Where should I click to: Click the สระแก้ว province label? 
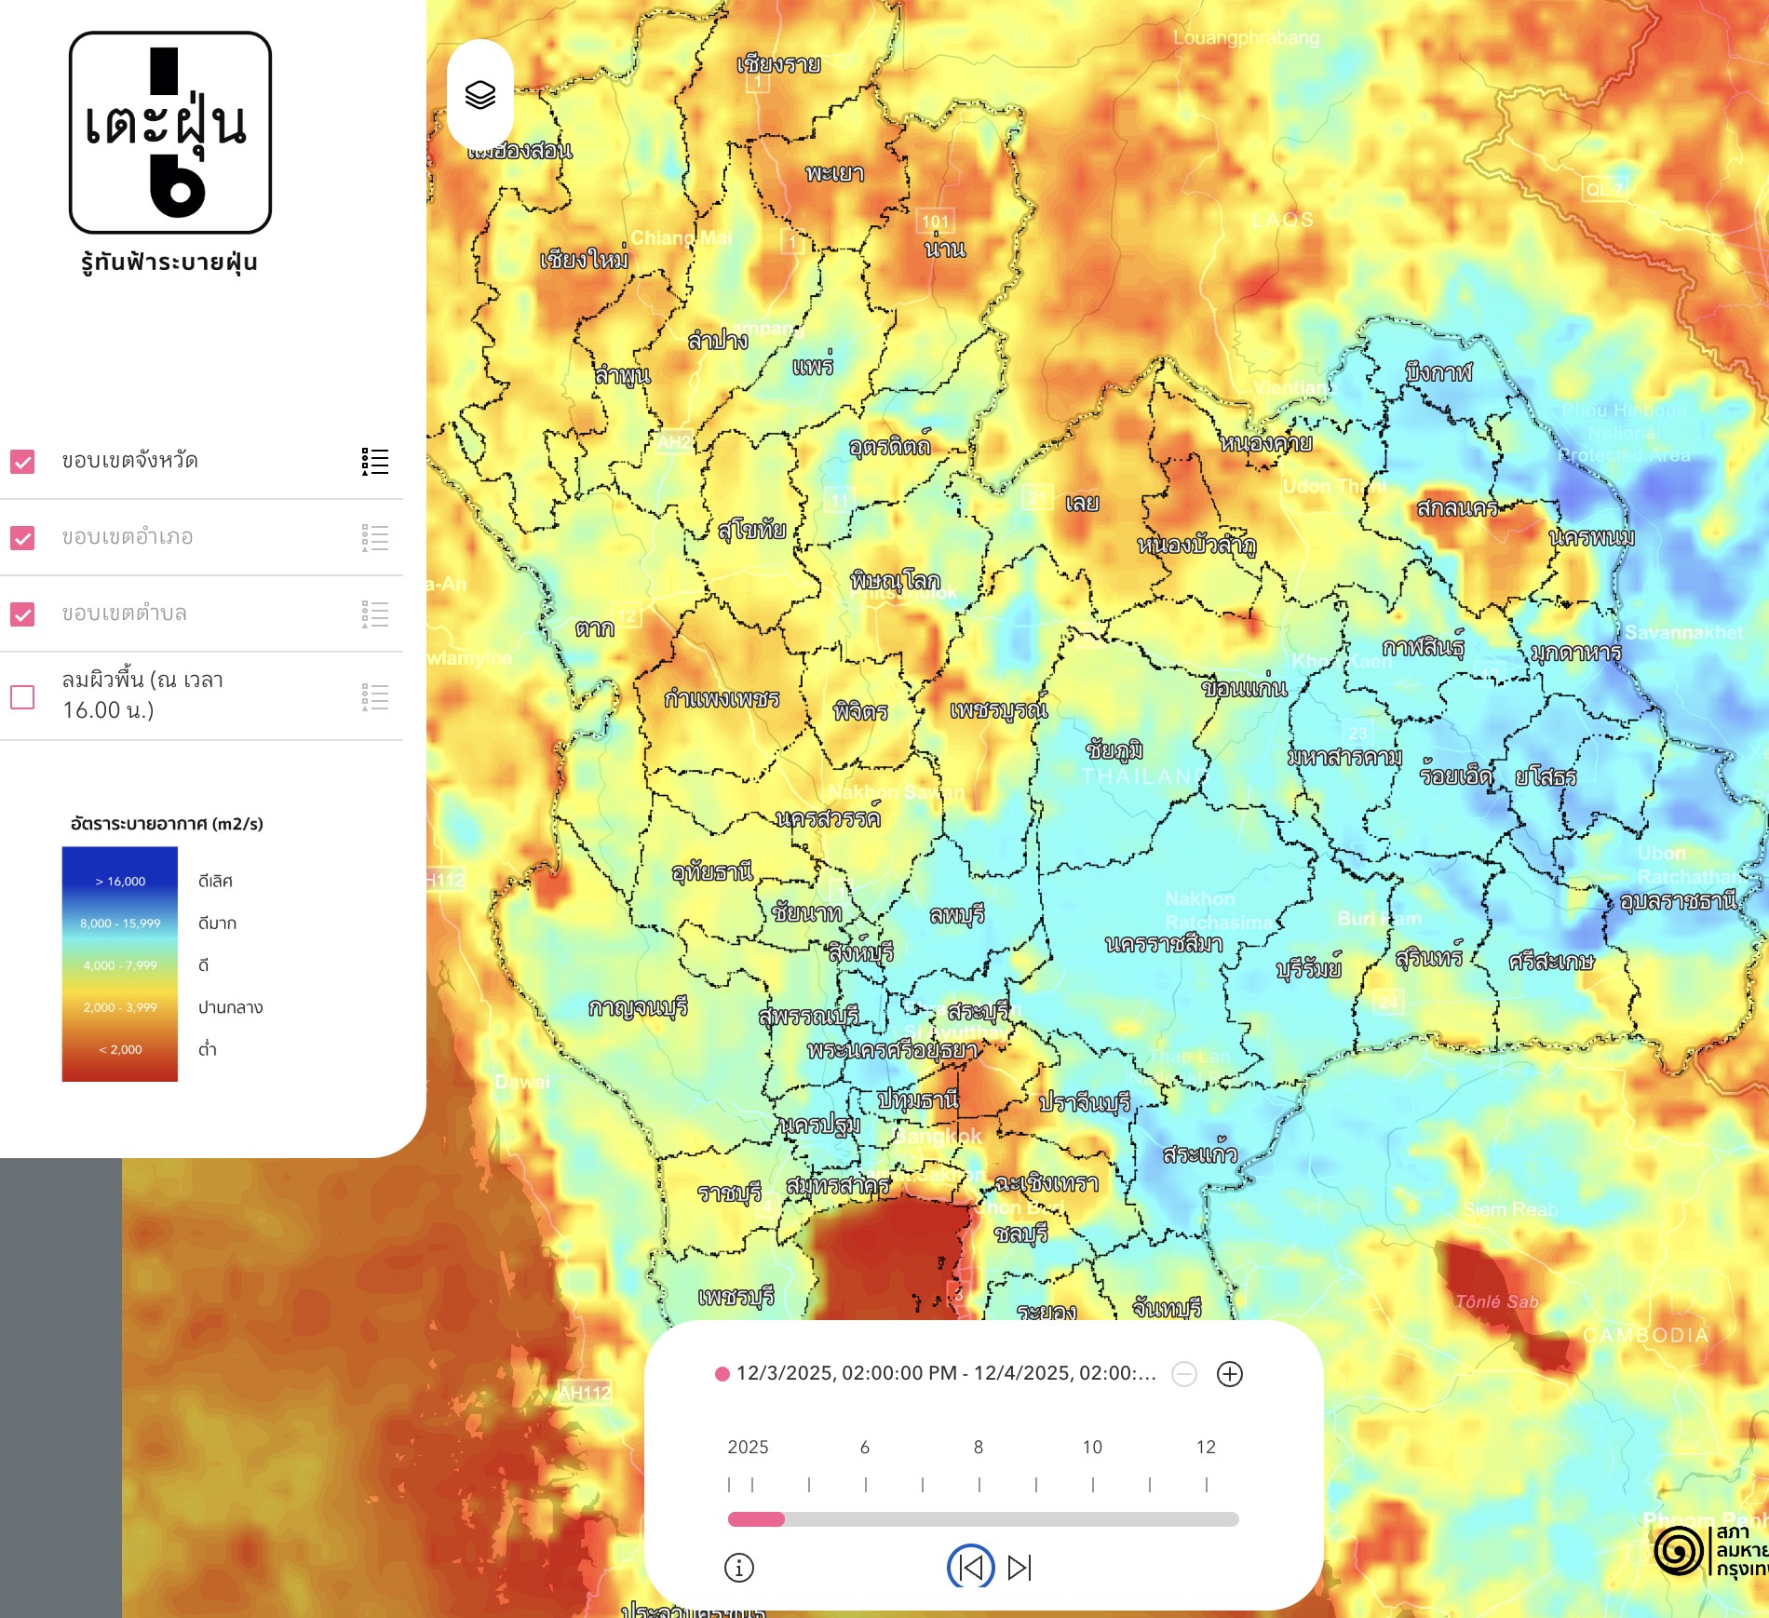click(1200, 1154)
